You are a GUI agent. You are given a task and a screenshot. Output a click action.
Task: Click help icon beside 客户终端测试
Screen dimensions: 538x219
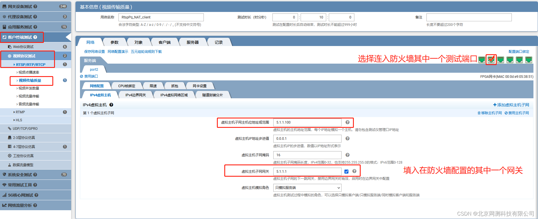35,37
